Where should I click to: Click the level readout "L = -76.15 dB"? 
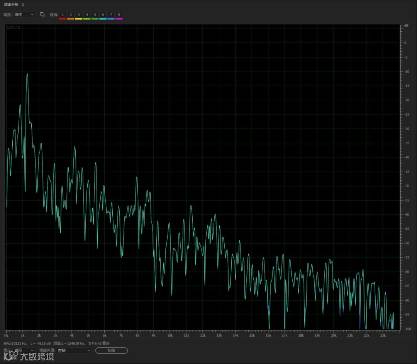41,343
